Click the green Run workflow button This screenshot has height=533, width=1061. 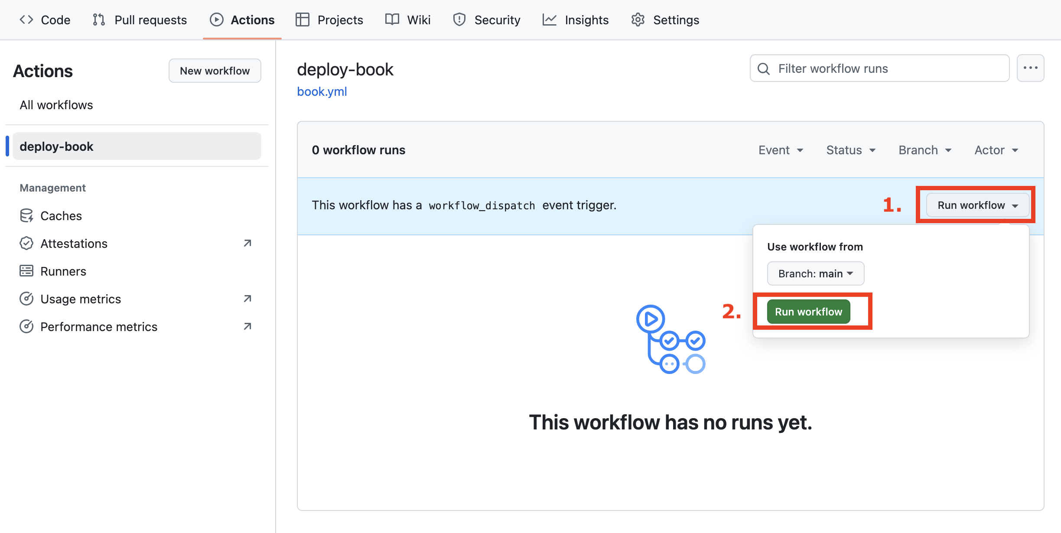tap(808, 311)
